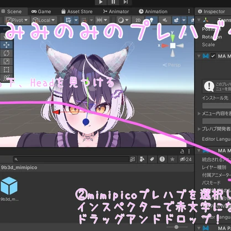This screenshot has width=231, height=231.
Task: Click the Scale label in Transform
Action: coord(208,45)
